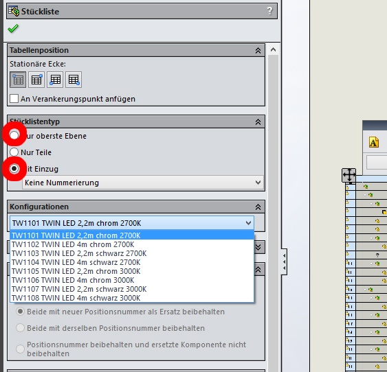Select Nur Teile radio button
387x372 pixels.
[x=14, y=152]
